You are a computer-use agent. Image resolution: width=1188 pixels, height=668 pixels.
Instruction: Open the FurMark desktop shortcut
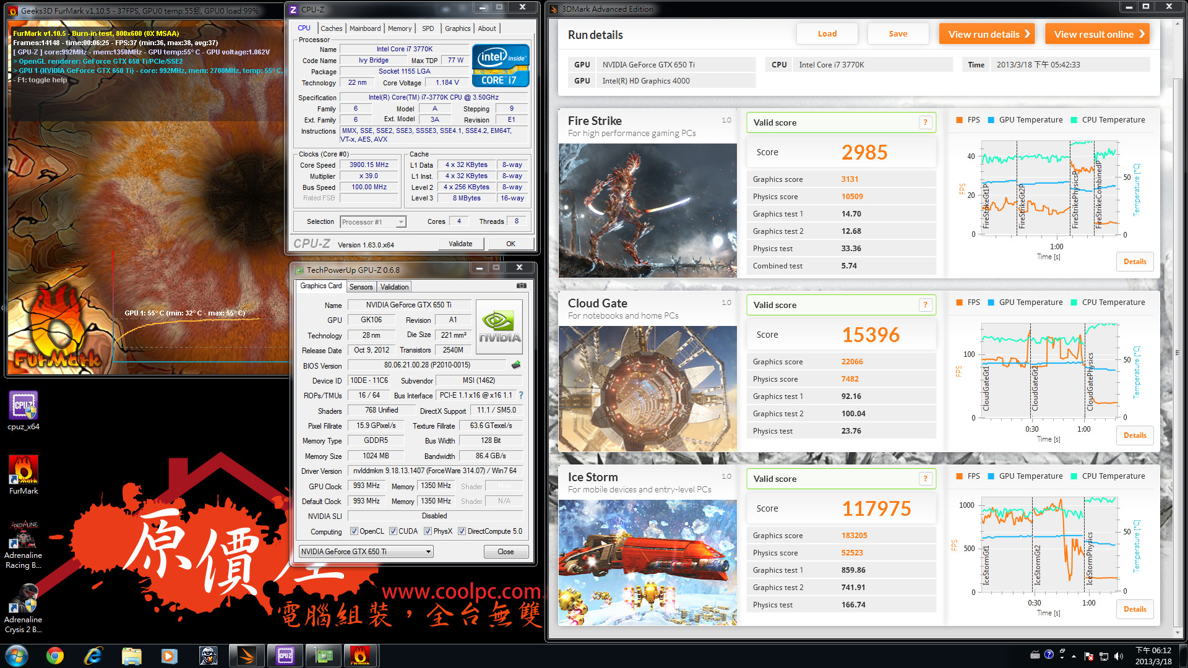[x=24, y=475]
